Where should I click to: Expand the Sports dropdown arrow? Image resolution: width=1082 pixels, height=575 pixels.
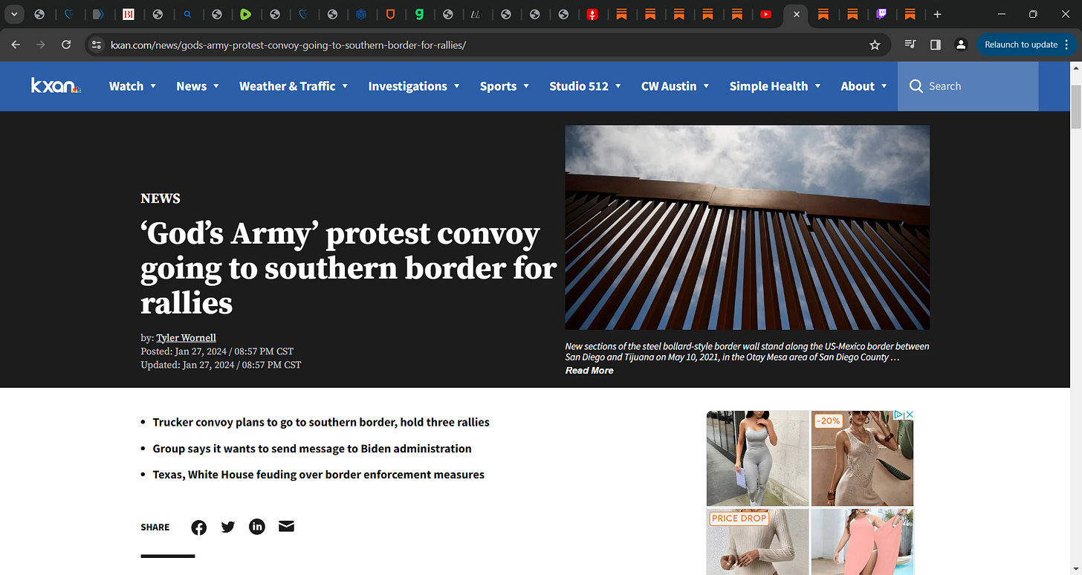point(526,86)
